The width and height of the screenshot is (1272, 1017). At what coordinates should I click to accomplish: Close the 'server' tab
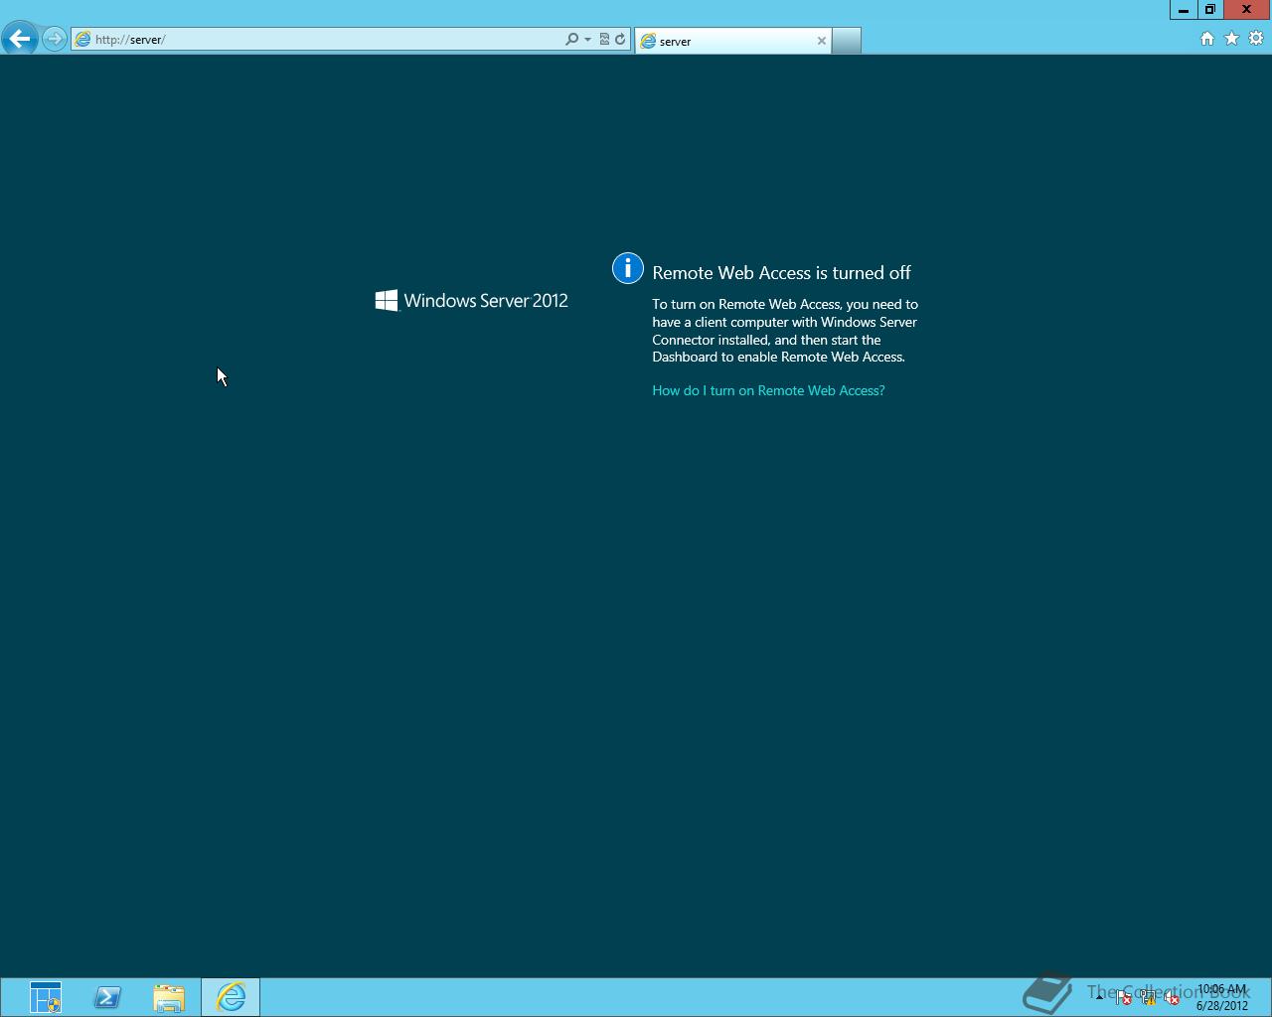822,41
